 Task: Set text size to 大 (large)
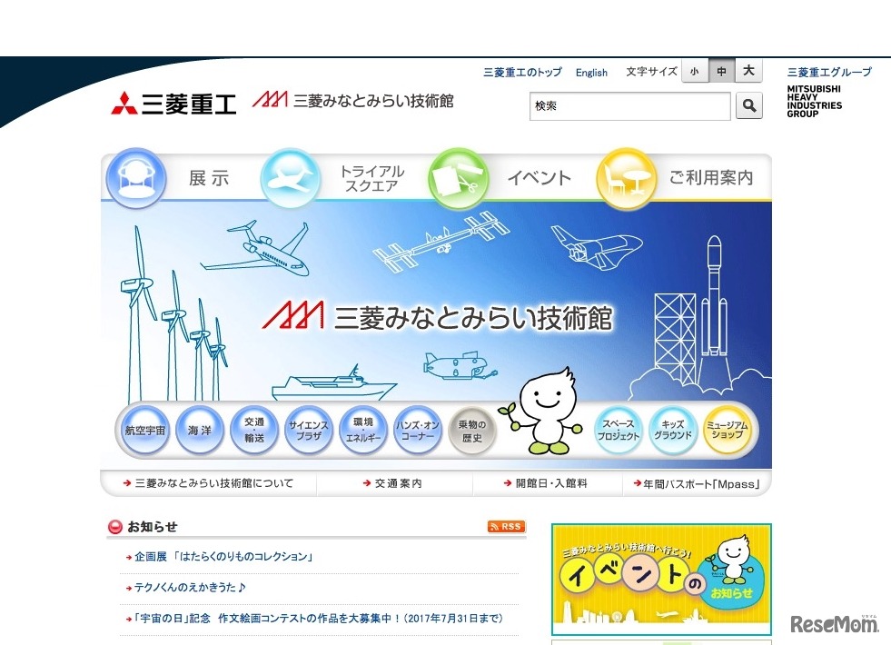(x=749, y=71)
